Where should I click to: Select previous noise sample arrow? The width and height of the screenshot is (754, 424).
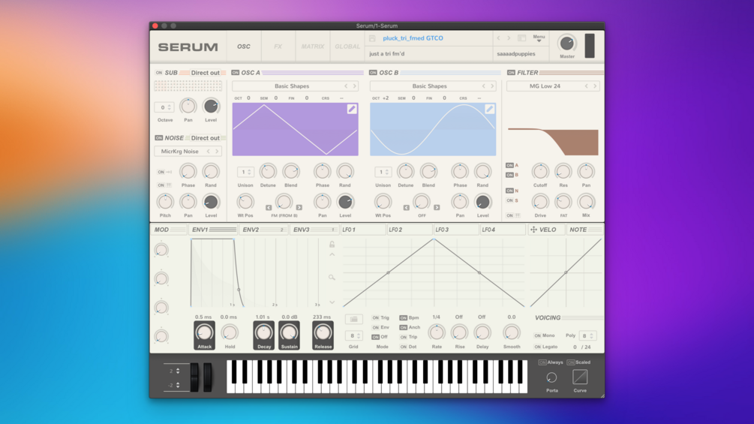pyautogui.click(x=209, y=152)
